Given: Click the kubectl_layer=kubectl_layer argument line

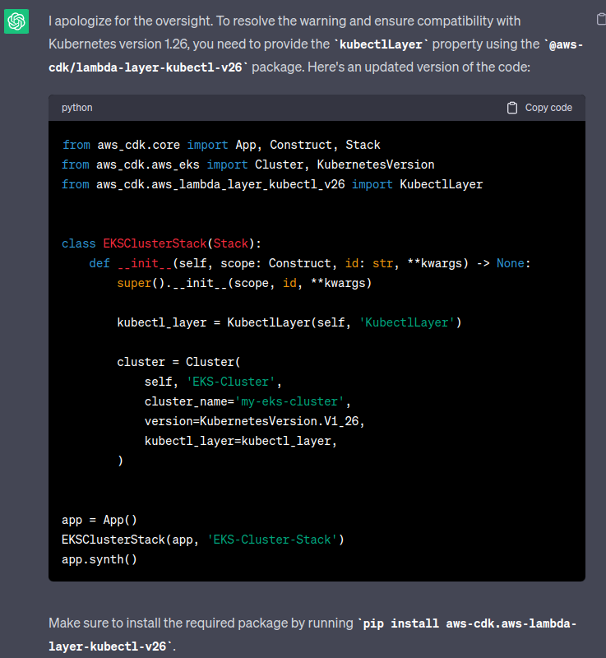Looking at the screenshot, I should (x=241, y=441).
